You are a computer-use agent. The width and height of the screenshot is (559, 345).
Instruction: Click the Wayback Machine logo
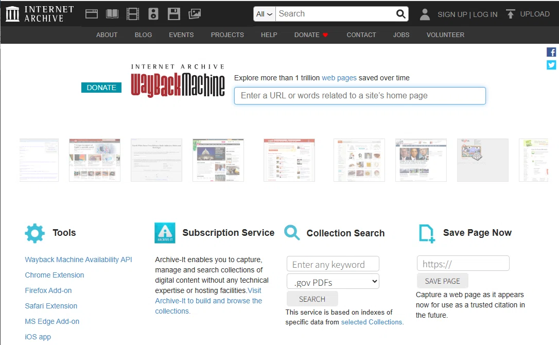click(178, 81)
